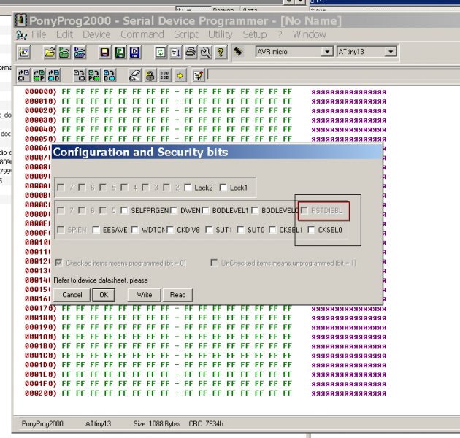Click the black chip icon beside the device selector

click(238, 51)
